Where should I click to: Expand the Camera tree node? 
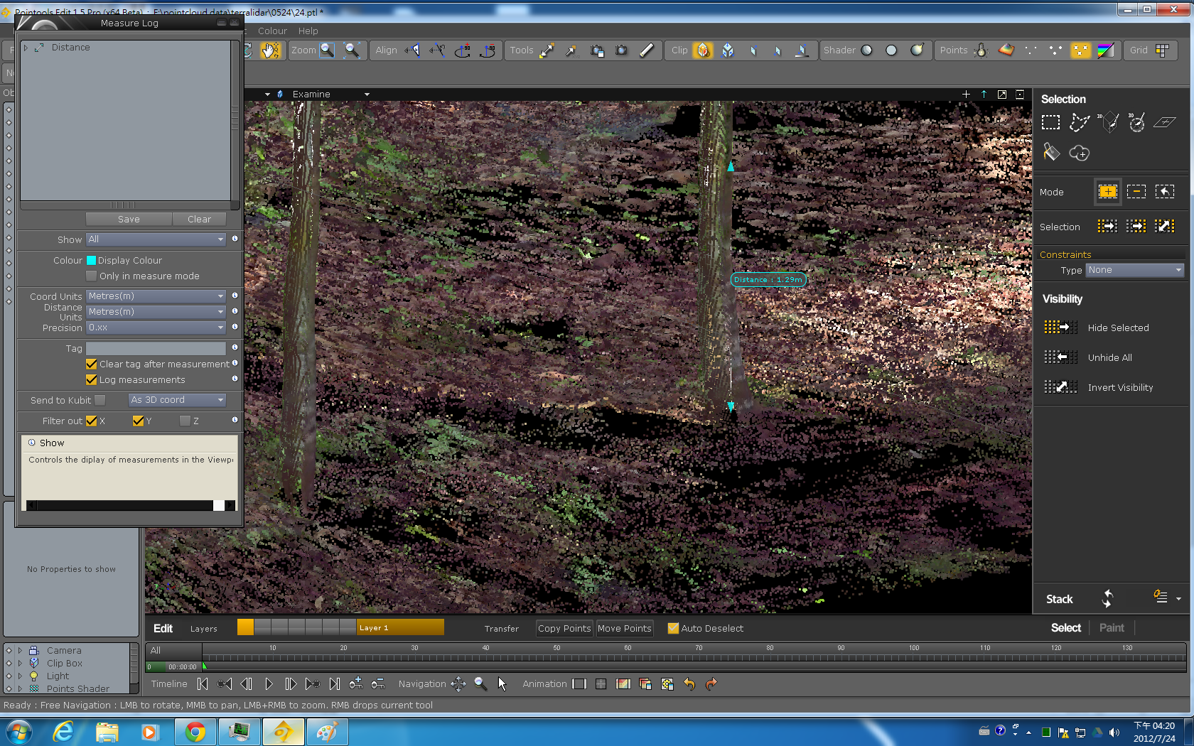pos(20,650)
